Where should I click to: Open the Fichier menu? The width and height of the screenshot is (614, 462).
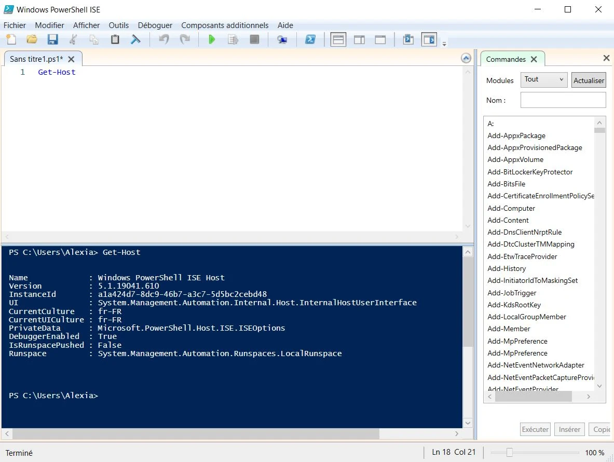click(15, 25)
